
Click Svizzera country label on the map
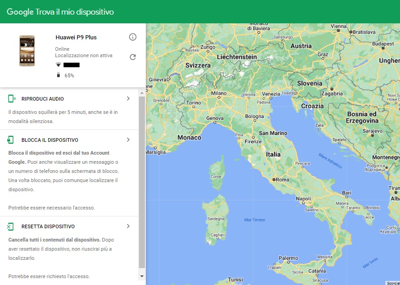coord(198,65)
